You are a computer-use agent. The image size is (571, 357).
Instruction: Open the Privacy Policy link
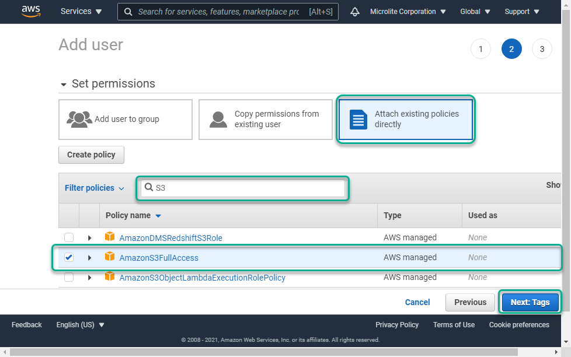click(x=397, y=324)
